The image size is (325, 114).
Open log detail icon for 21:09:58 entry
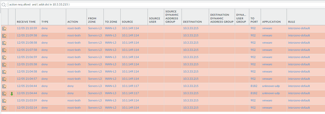click(x=4, y=36)
